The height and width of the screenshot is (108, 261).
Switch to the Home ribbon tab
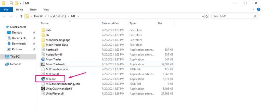[x=19, y=9]
